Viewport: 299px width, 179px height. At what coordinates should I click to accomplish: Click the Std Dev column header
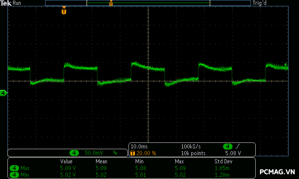coord(222,161)
